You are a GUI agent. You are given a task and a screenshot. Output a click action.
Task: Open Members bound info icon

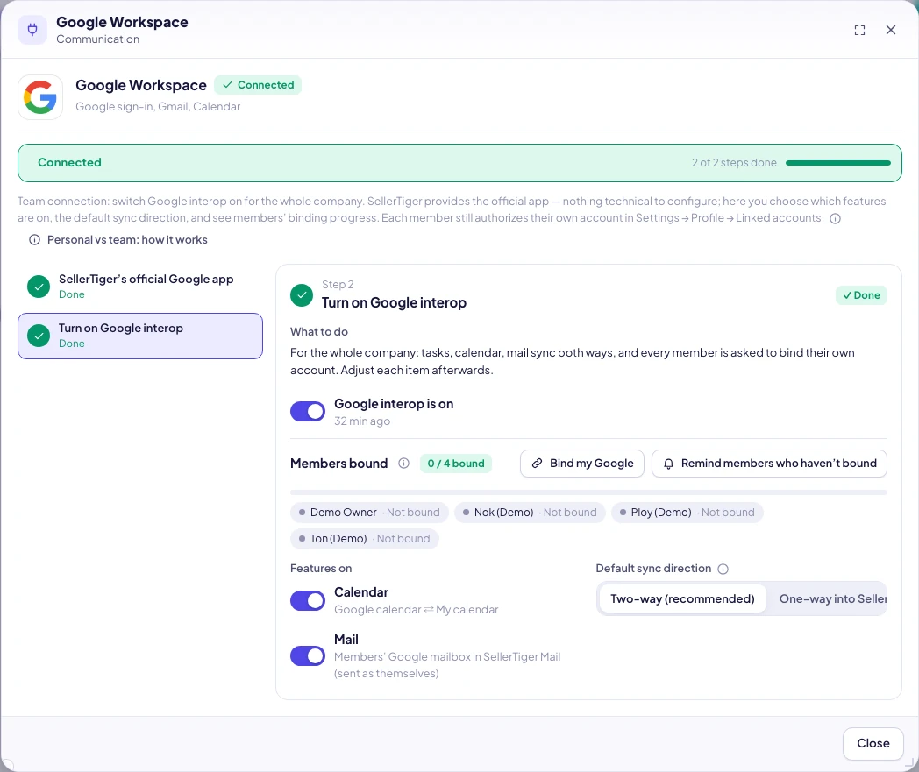point(404,464)
